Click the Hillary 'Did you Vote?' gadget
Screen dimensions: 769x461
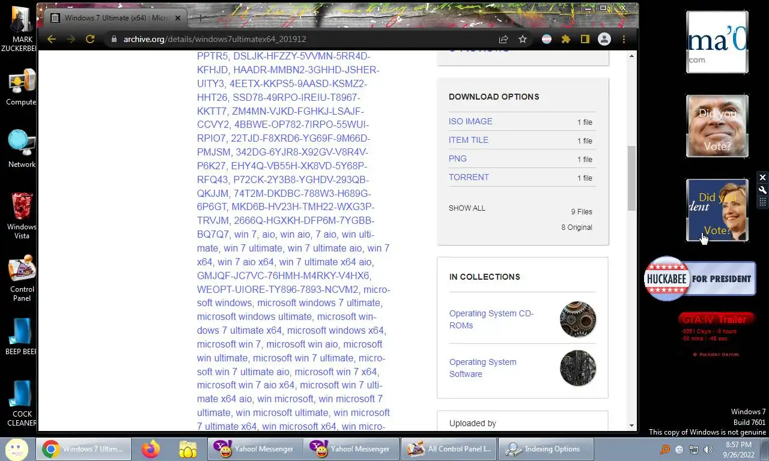(x=717, y=210)
